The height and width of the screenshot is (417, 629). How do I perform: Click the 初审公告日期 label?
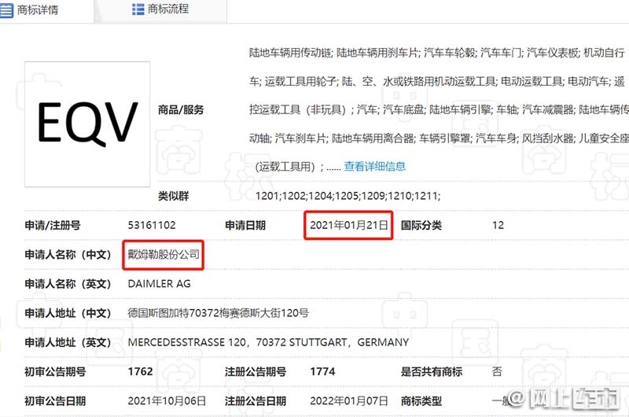coord(55,401)
